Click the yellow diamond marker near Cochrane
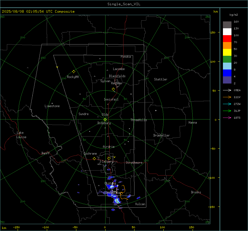Image resolution: width=248 pixels, height=231 pixels. (x=95, y=159)
